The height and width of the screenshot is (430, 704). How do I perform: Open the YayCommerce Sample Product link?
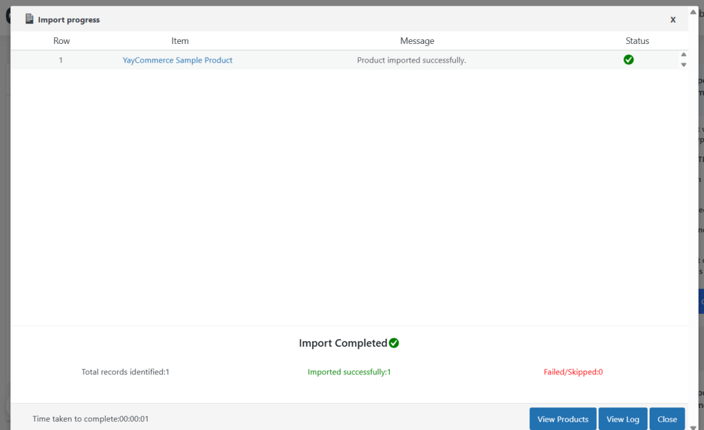[x=177, y=60]
